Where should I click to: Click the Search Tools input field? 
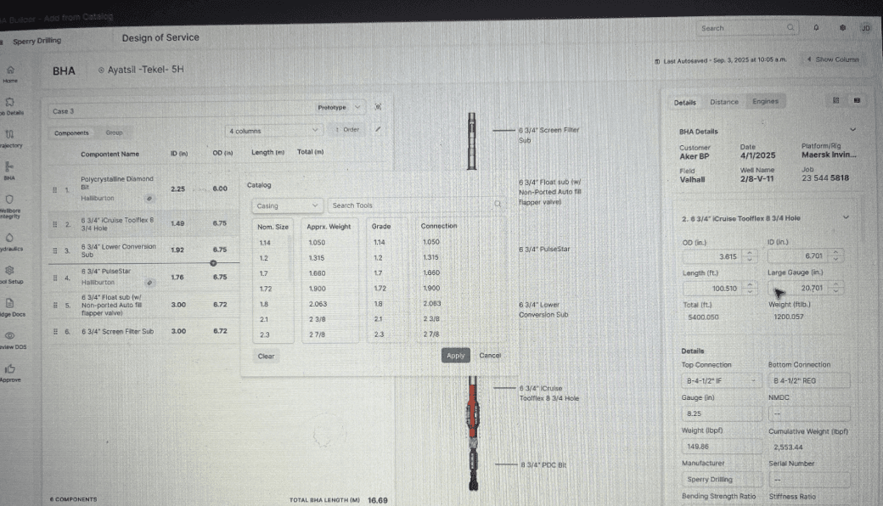point(415,205)
